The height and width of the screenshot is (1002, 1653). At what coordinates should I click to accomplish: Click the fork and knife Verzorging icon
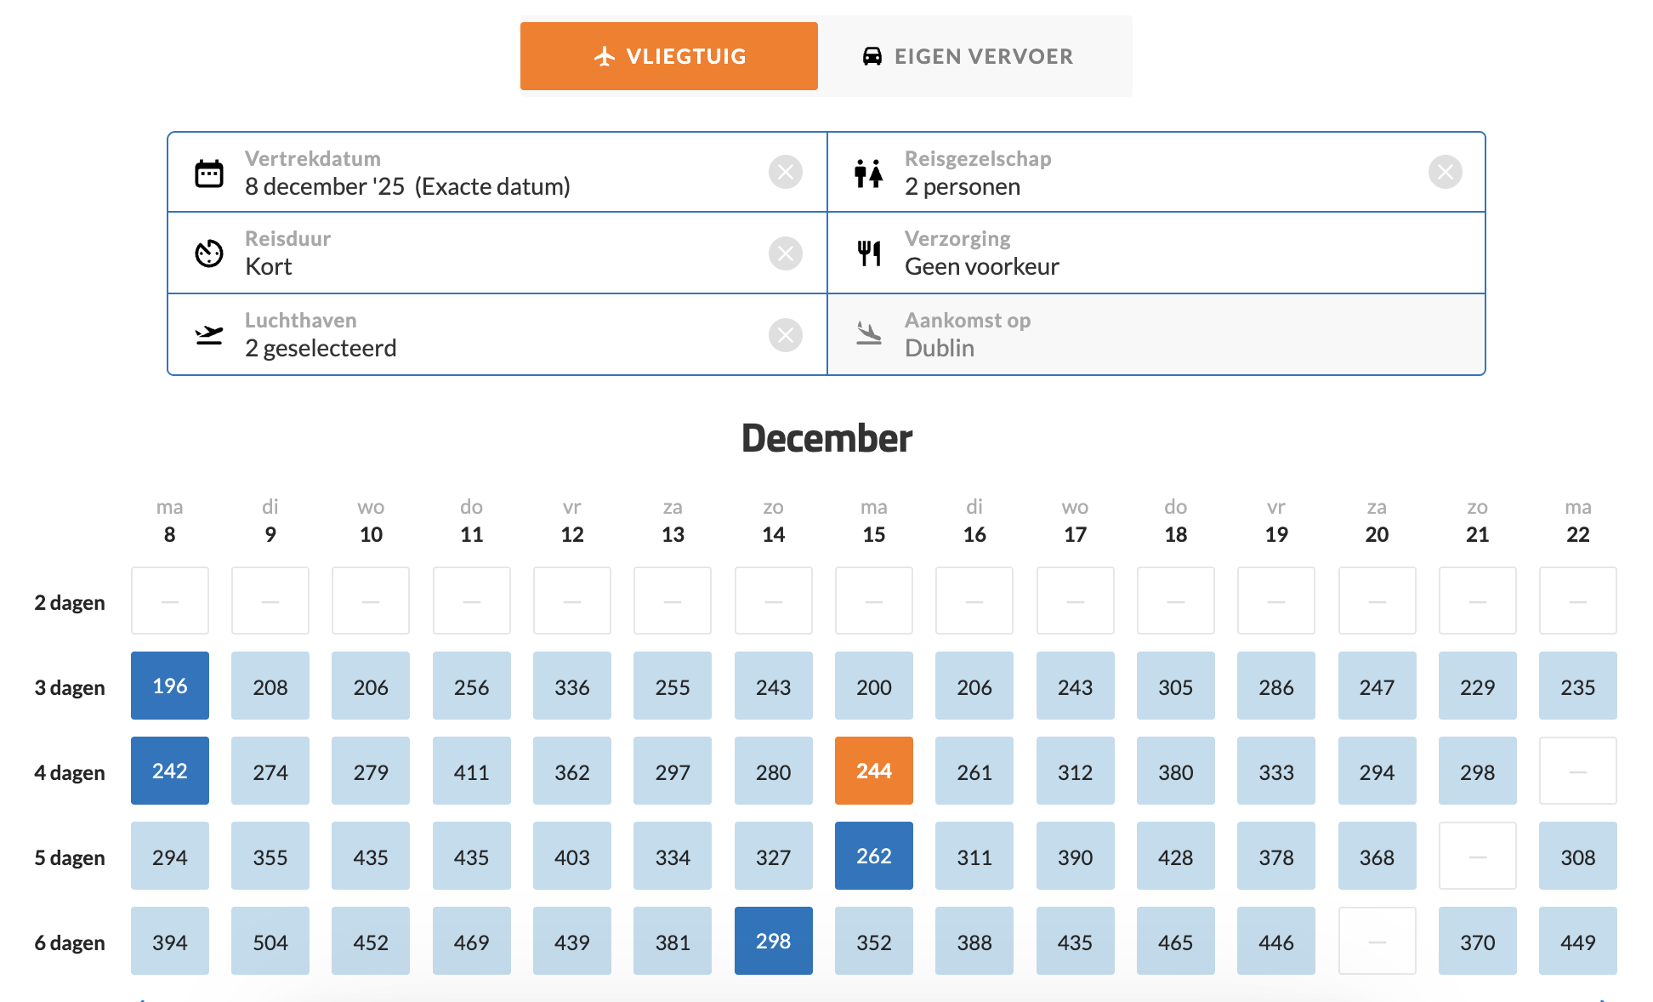pos(869,253)
